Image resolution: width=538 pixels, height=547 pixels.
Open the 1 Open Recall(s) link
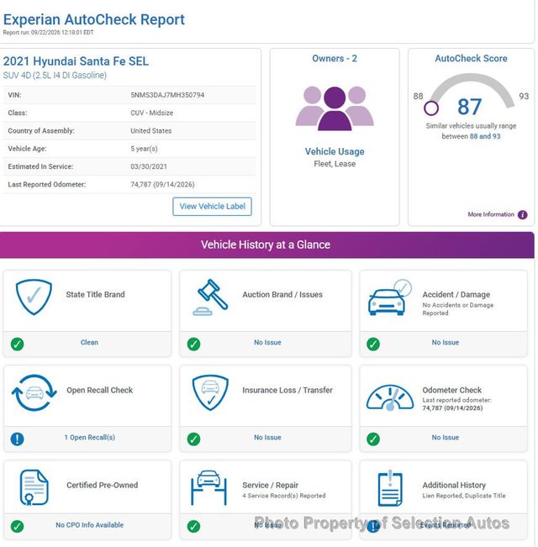[90, 437]
